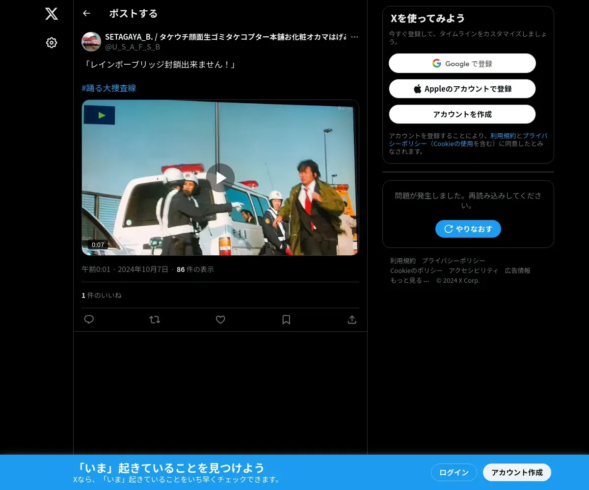This screenshot has width=589, height=490.
Task: Click ログイン in bottom banner
Action: [454, 472]
